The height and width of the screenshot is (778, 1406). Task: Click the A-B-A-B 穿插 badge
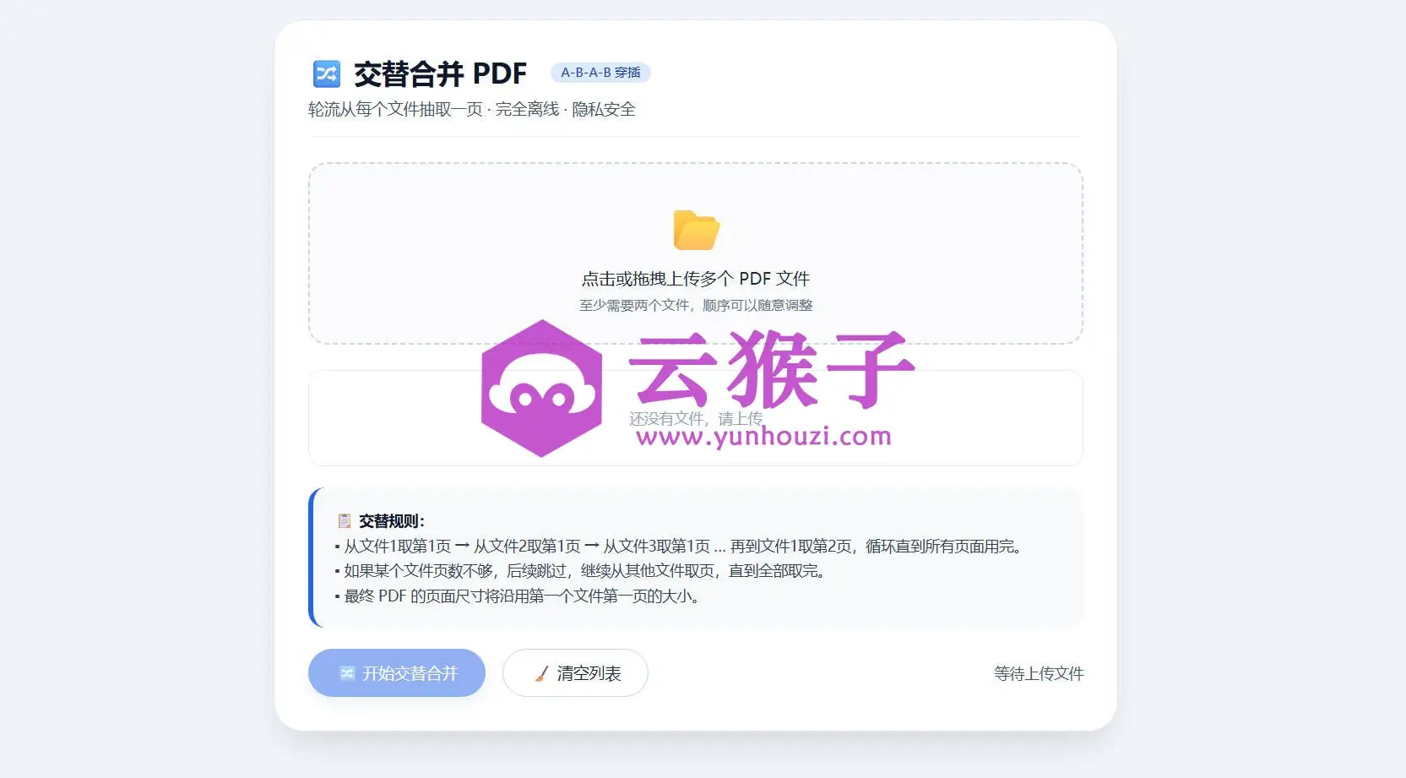click(x=600, y=73)
